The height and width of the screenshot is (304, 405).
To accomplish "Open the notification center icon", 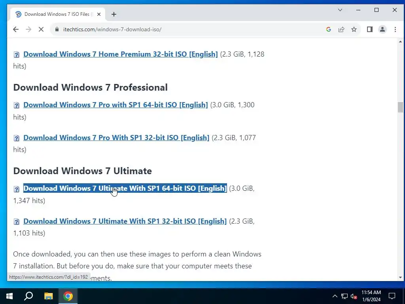I will coord(392,296).
